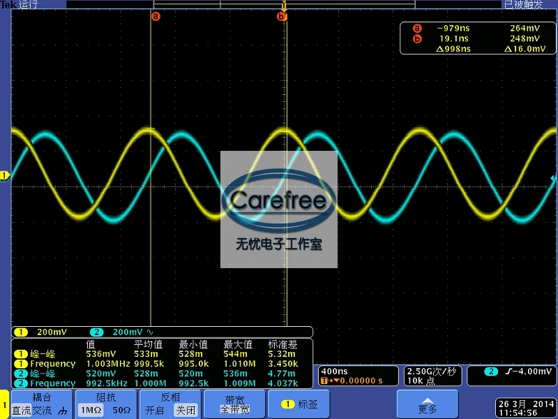
Task: Set impedance to 1MΩ
Action: point(91,410)
